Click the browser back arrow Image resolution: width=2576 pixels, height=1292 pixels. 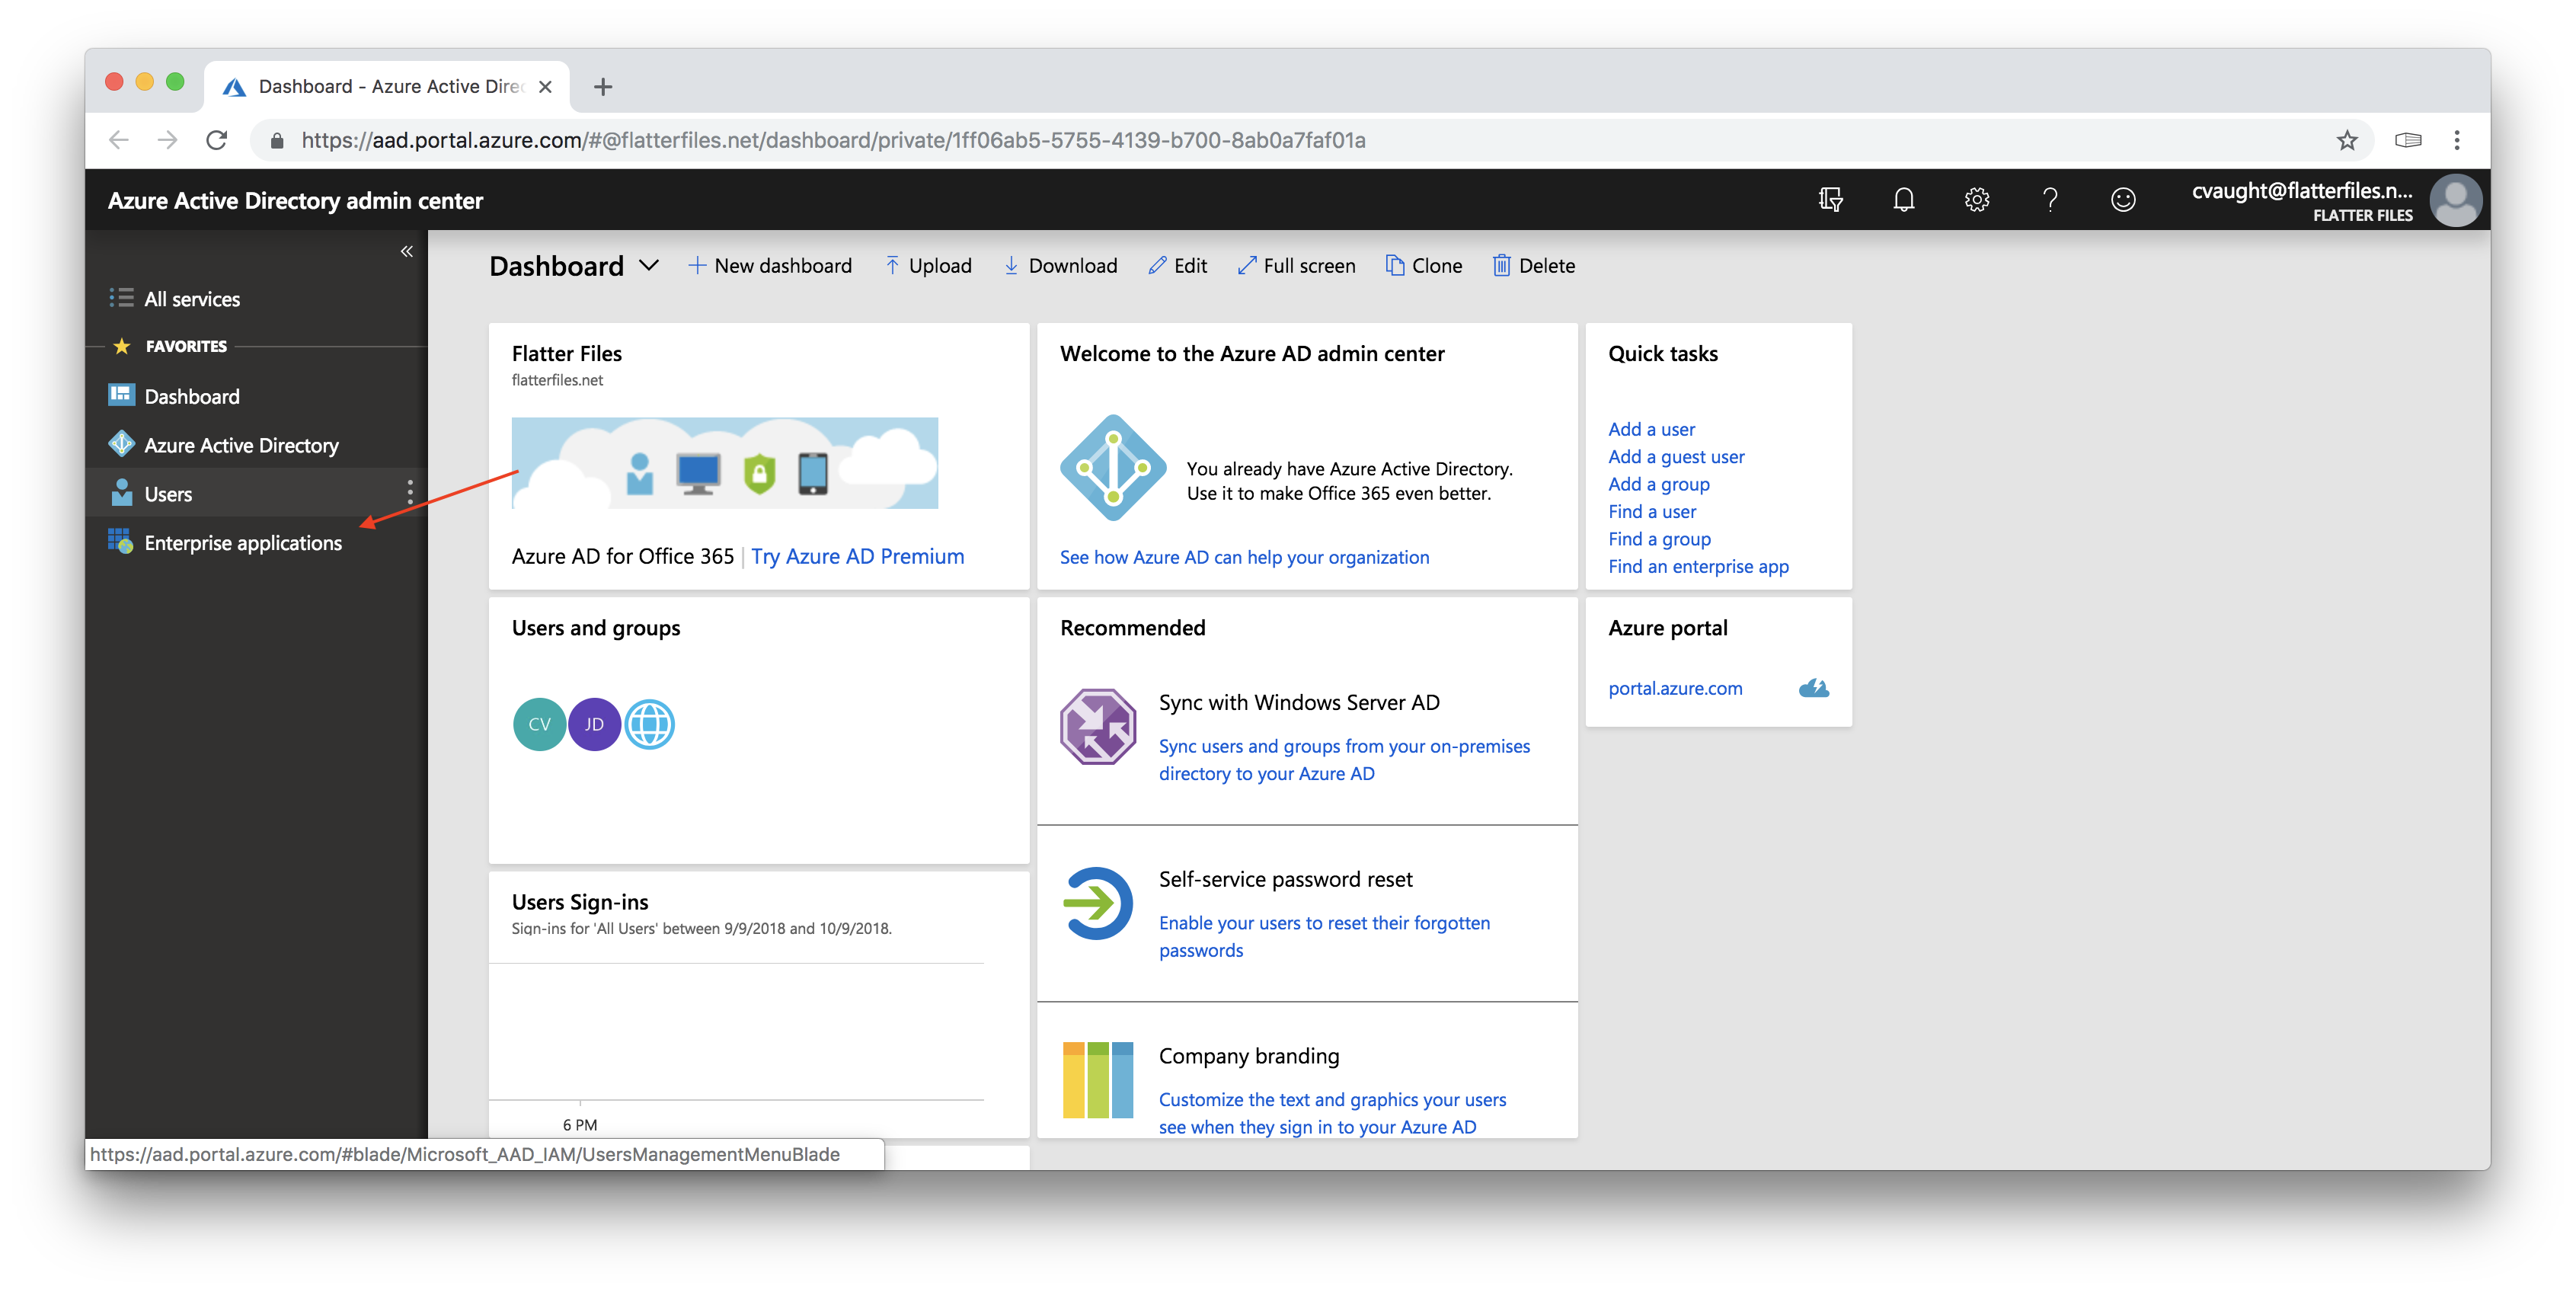coord(118,140)
